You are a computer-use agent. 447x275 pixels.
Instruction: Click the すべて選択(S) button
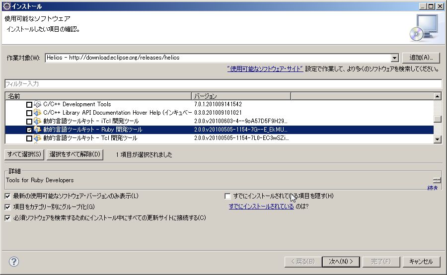coord(24,154)
